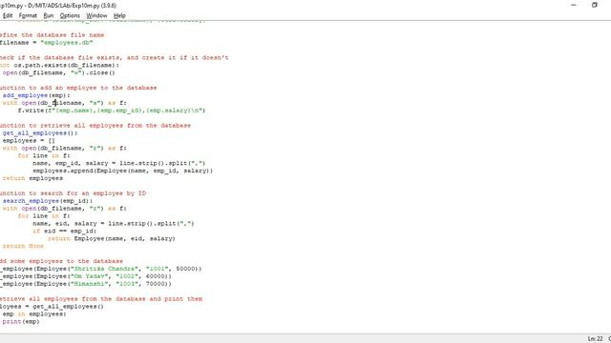This screenshot has width=611, height=343.
Task: Minimize the IDLE editor window
Action: click(574, 5)
